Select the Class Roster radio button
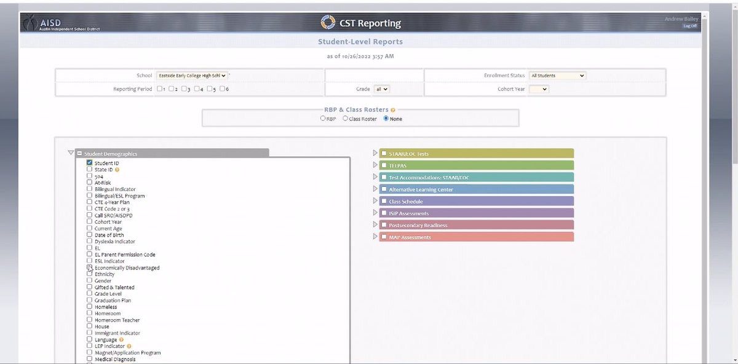 coord(345,119)
